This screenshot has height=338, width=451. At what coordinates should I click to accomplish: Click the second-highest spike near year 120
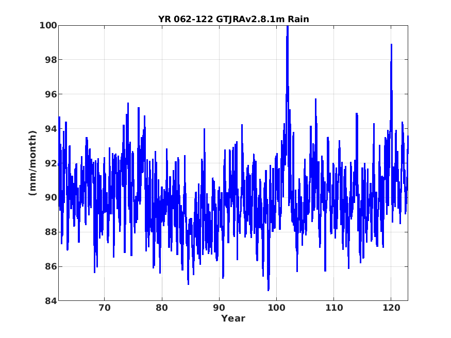pyautogui.click(x=391, y=45)
